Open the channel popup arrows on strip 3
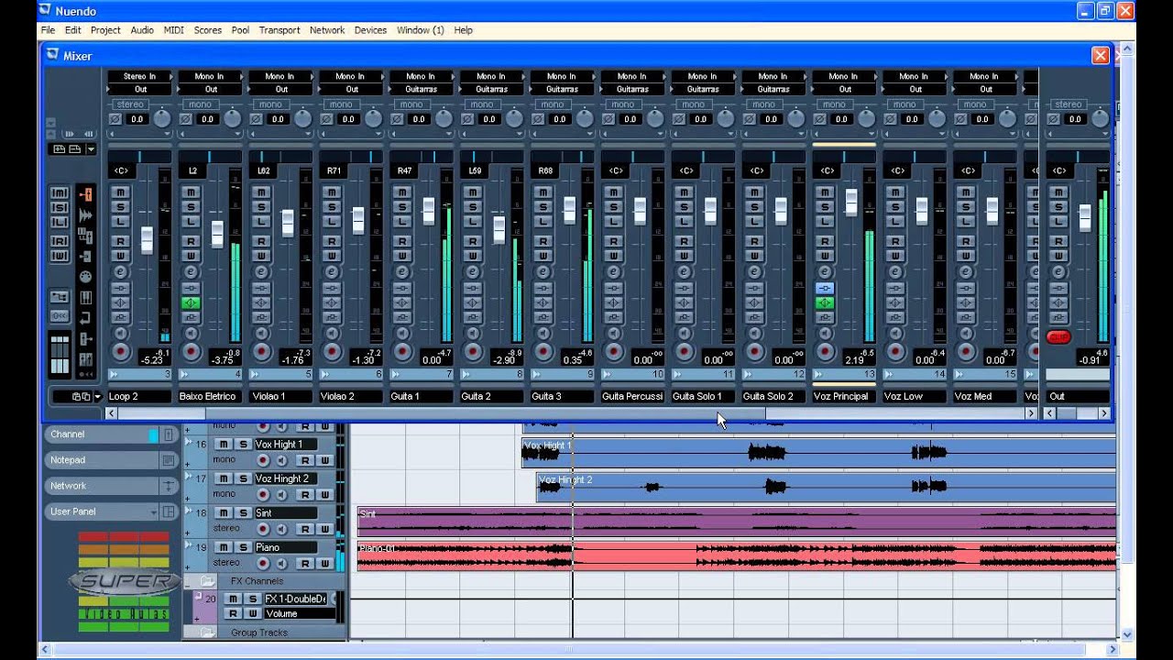Viewport: 1173px width, 660px height. [114, 374]
